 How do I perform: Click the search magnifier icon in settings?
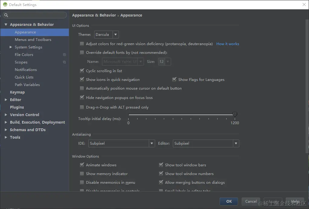coord(6,15)
